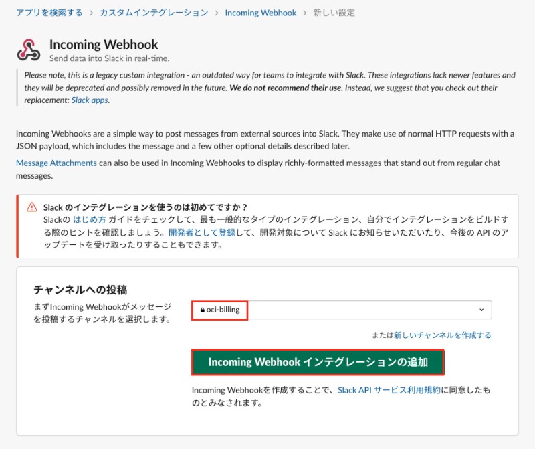Open the channel selector showing oci-billing
Image resolution: width=535 pixels, height=449 pixels.
(341, 310)
